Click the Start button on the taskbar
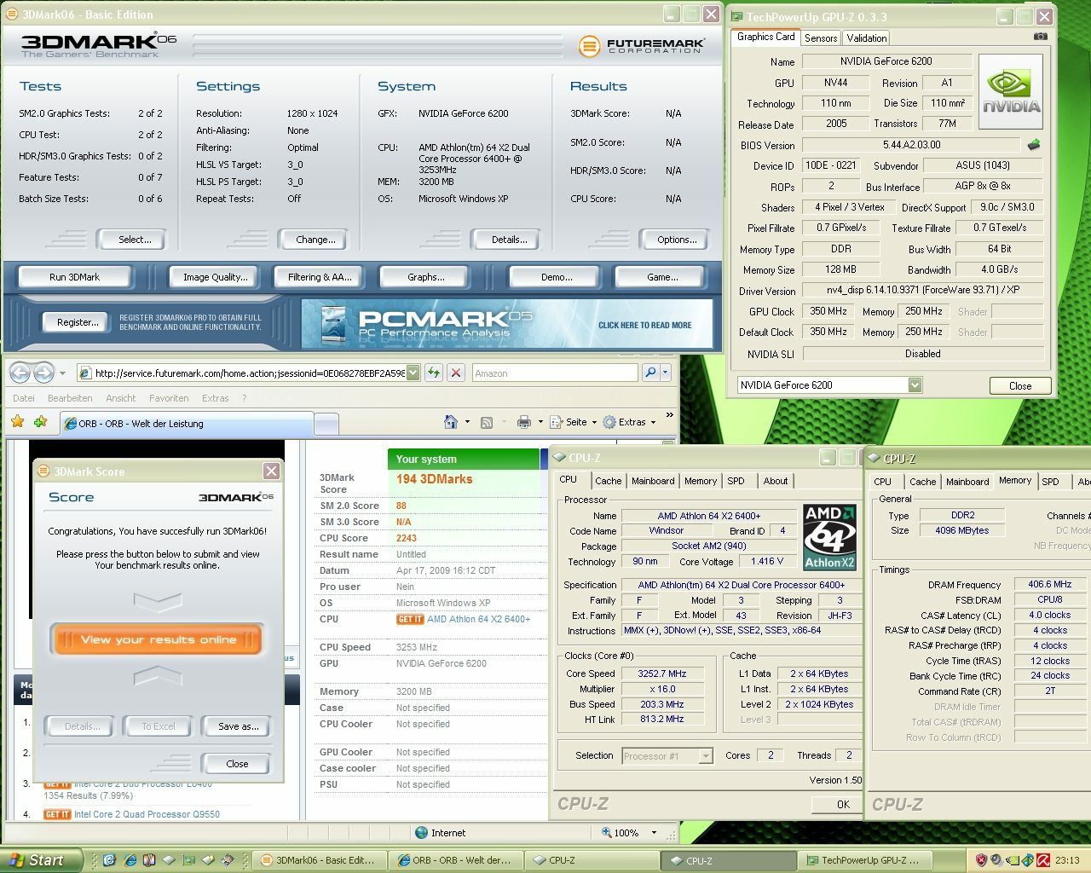Screen dimensions: 1091x873 tap(42, 860)
